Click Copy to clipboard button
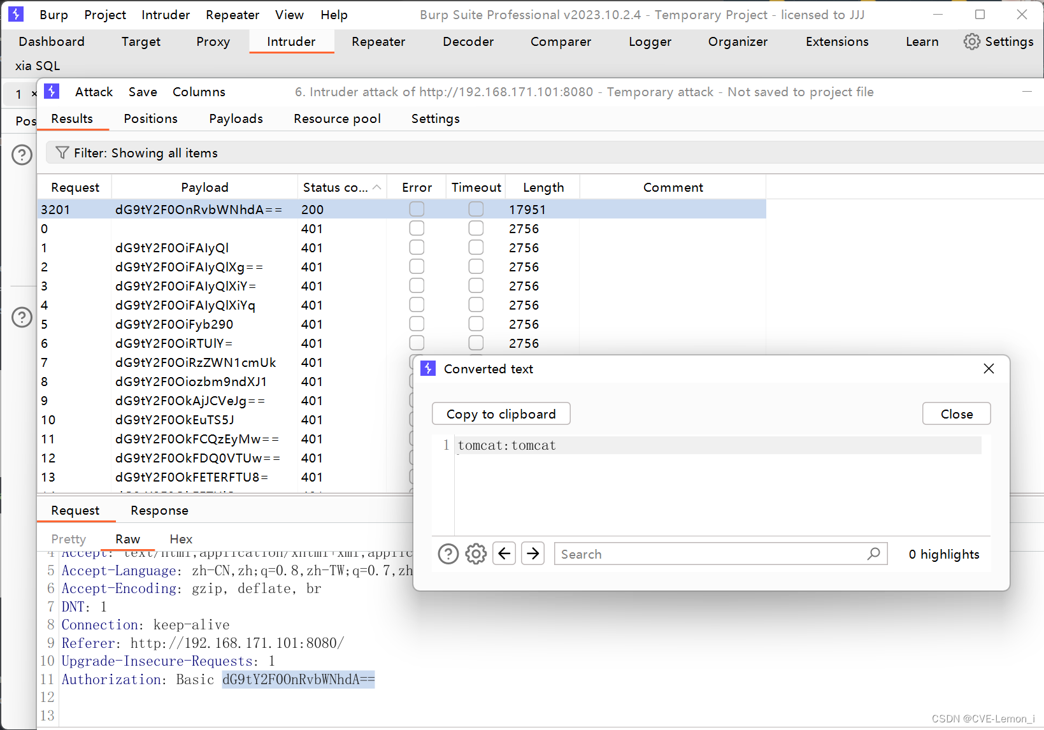1044x730 pixels. tap(501, 414)
